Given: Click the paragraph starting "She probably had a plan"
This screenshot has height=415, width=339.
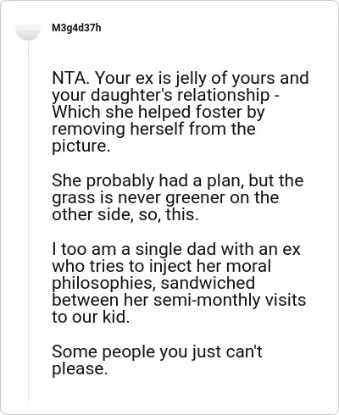Looking at the screenshot, I should (178, 197).
